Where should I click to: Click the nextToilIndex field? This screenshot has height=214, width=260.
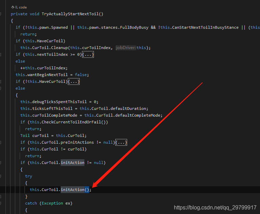tap(53, 54)
